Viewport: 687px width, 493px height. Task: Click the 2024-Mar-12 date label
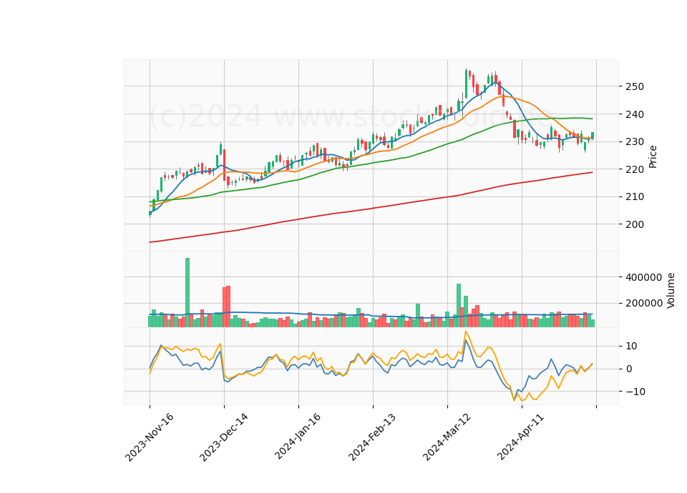tap(447, 437)
